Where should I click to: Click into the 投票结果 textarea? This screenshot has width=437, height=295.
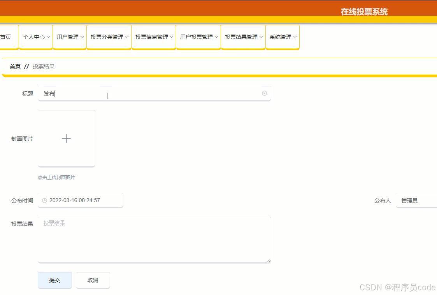[x=154, y=240]
